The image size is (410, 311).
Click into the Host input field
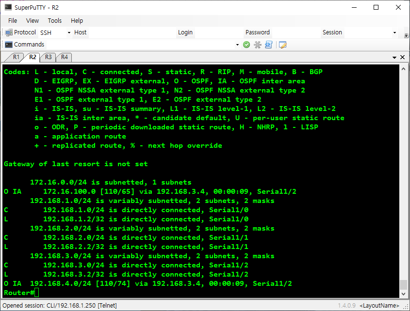pos(132,32)
